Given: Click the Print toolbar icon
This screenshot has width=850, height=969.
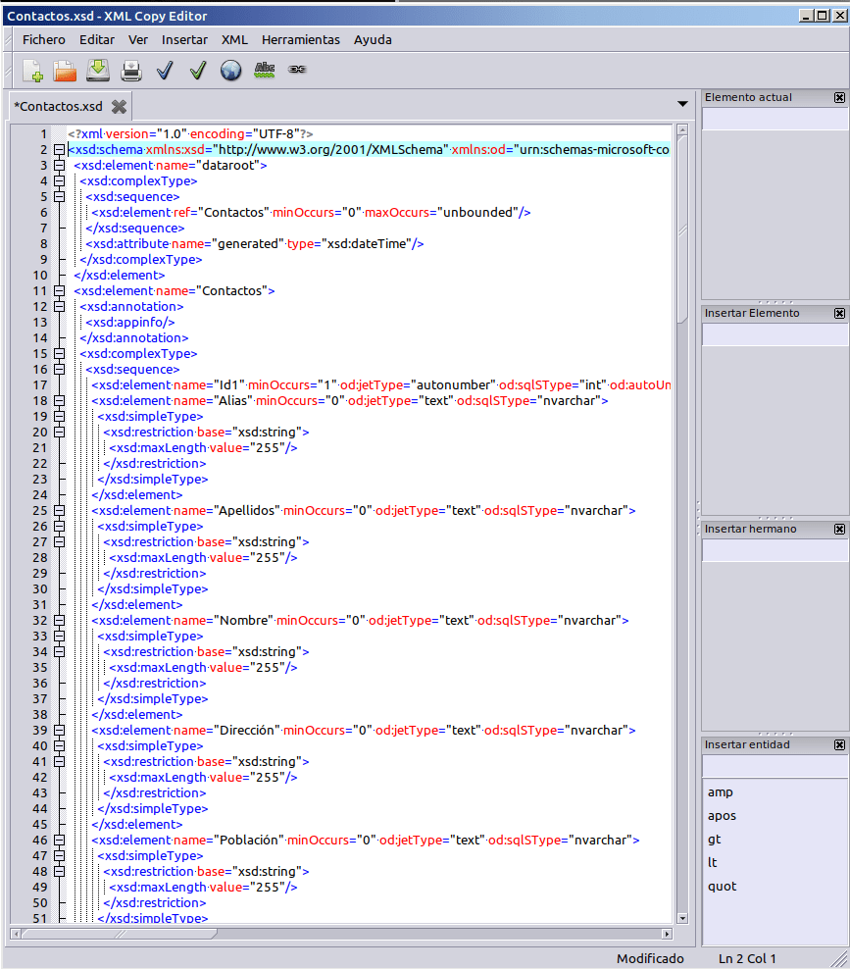Looking at the screenshot, I should click(x=131, y=71).
